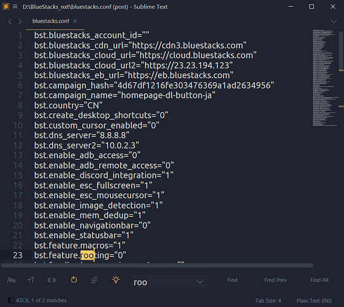Click the Sublime Text logo icon
Screen dimensions: 344x307
pyautogui.click(x=6, y=7)
